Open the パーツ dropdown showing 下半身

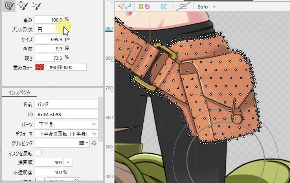pos(66,124)
